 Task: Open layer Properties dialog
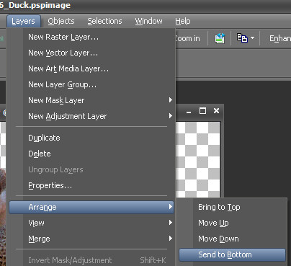pos(91,185)
